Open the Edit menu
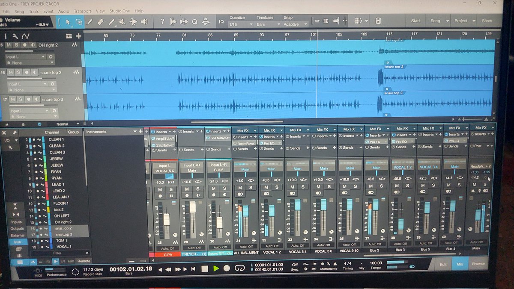514x289 pixels. [x=5, y=12]
